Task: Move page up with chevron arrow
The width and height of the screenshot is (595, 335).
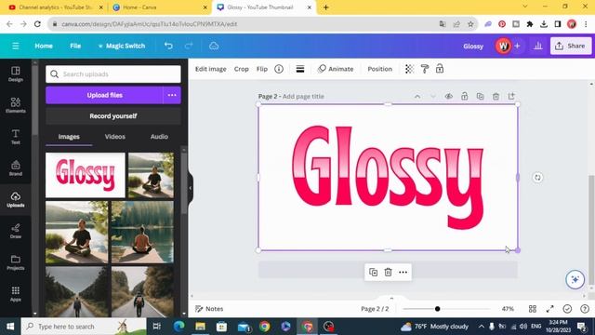Action: [x=417, y=97]
